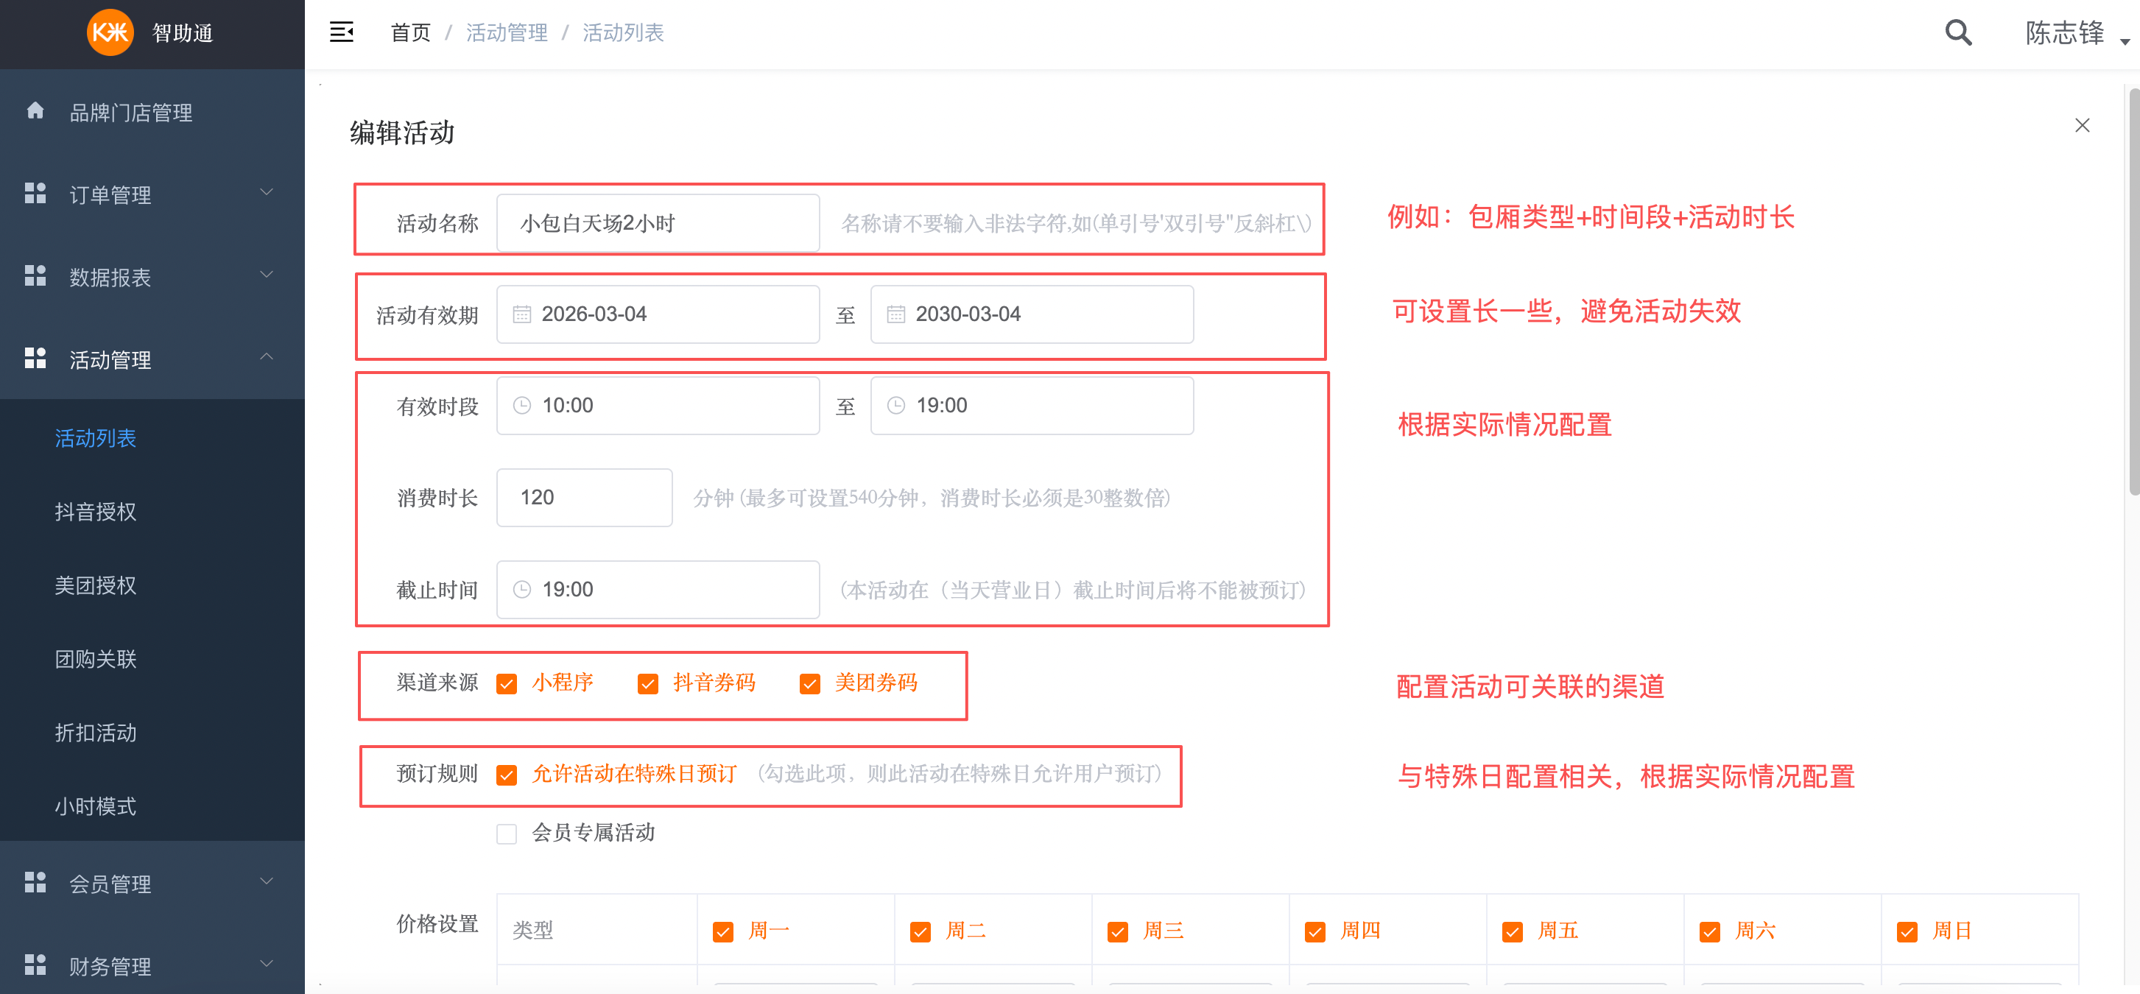Click inside the 活动名称 input field
Viewport: 2140px width, 994px height.
point(657,222)
